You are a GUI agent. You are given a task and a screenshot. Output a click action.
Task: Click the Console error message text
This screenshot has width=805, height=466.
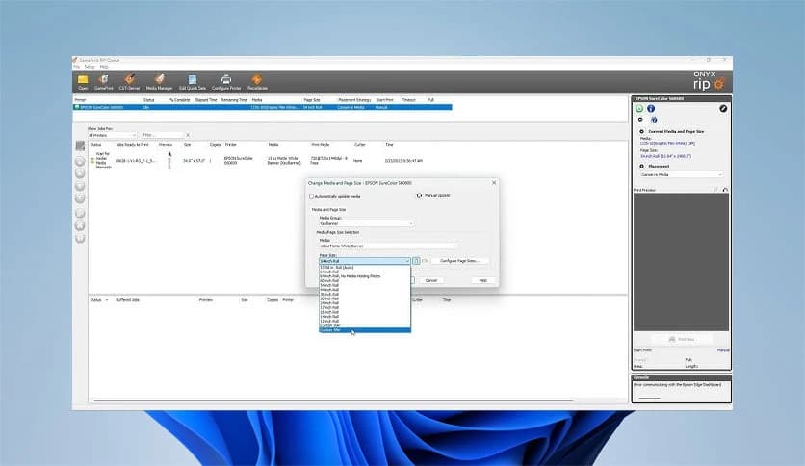pyautogui.click(x=677, y=384)
